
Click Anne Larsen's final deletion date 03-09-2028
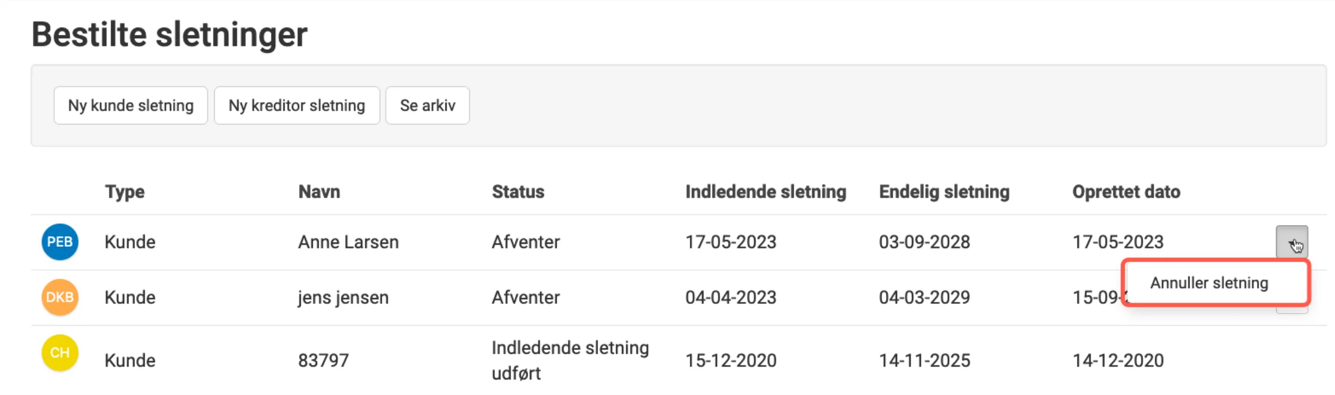pyautogui.click(x=924, y=242)
